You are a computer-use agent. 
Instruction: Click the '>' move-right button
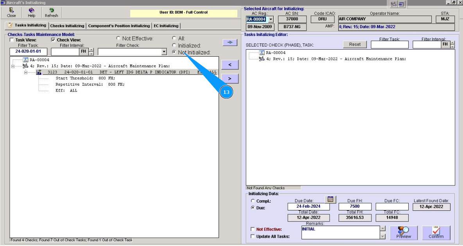tap(230, 79)
